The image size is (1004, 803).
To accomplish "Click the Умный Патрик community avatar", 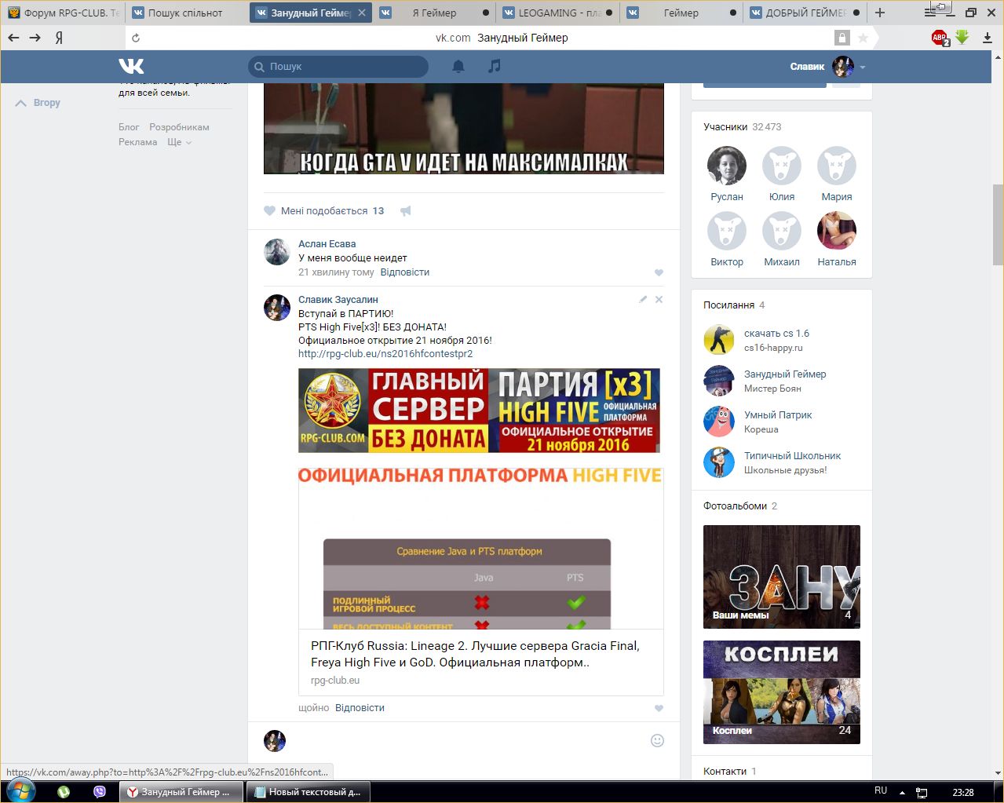I will (718, 422).
